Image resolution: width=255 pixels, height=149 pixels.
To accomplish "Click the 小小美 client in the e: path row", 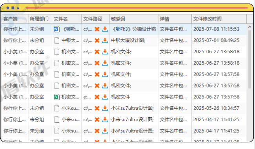I will pos(15,97).
